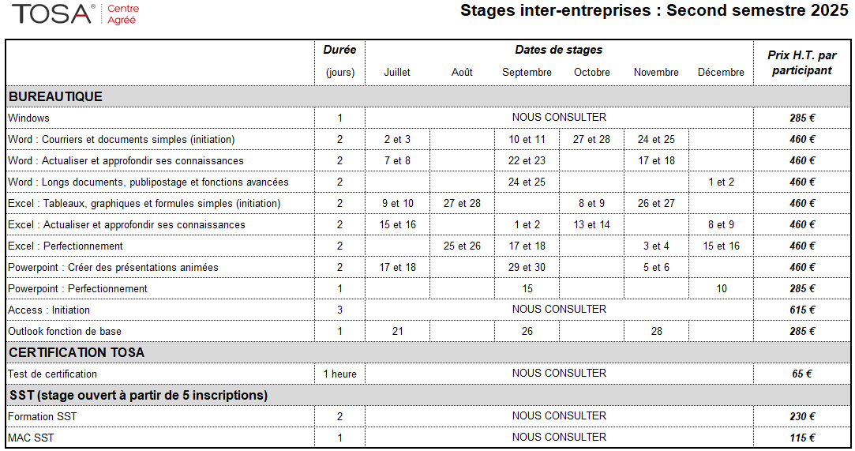This screenshot has height=451, width=855.
Task: Select the '1 heure' duration cell
Action: tap(339, 374)
